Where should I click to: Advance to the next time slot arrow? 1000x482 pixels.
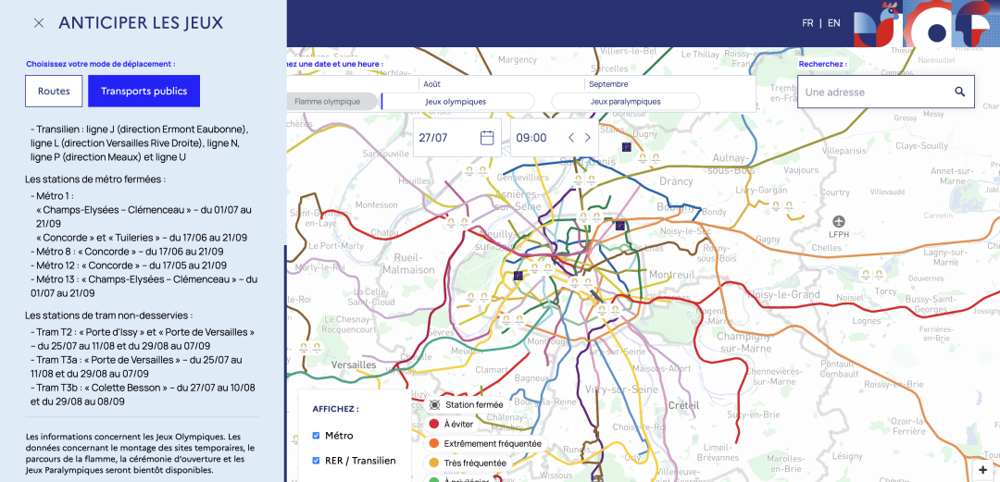[x=588, y=138]
